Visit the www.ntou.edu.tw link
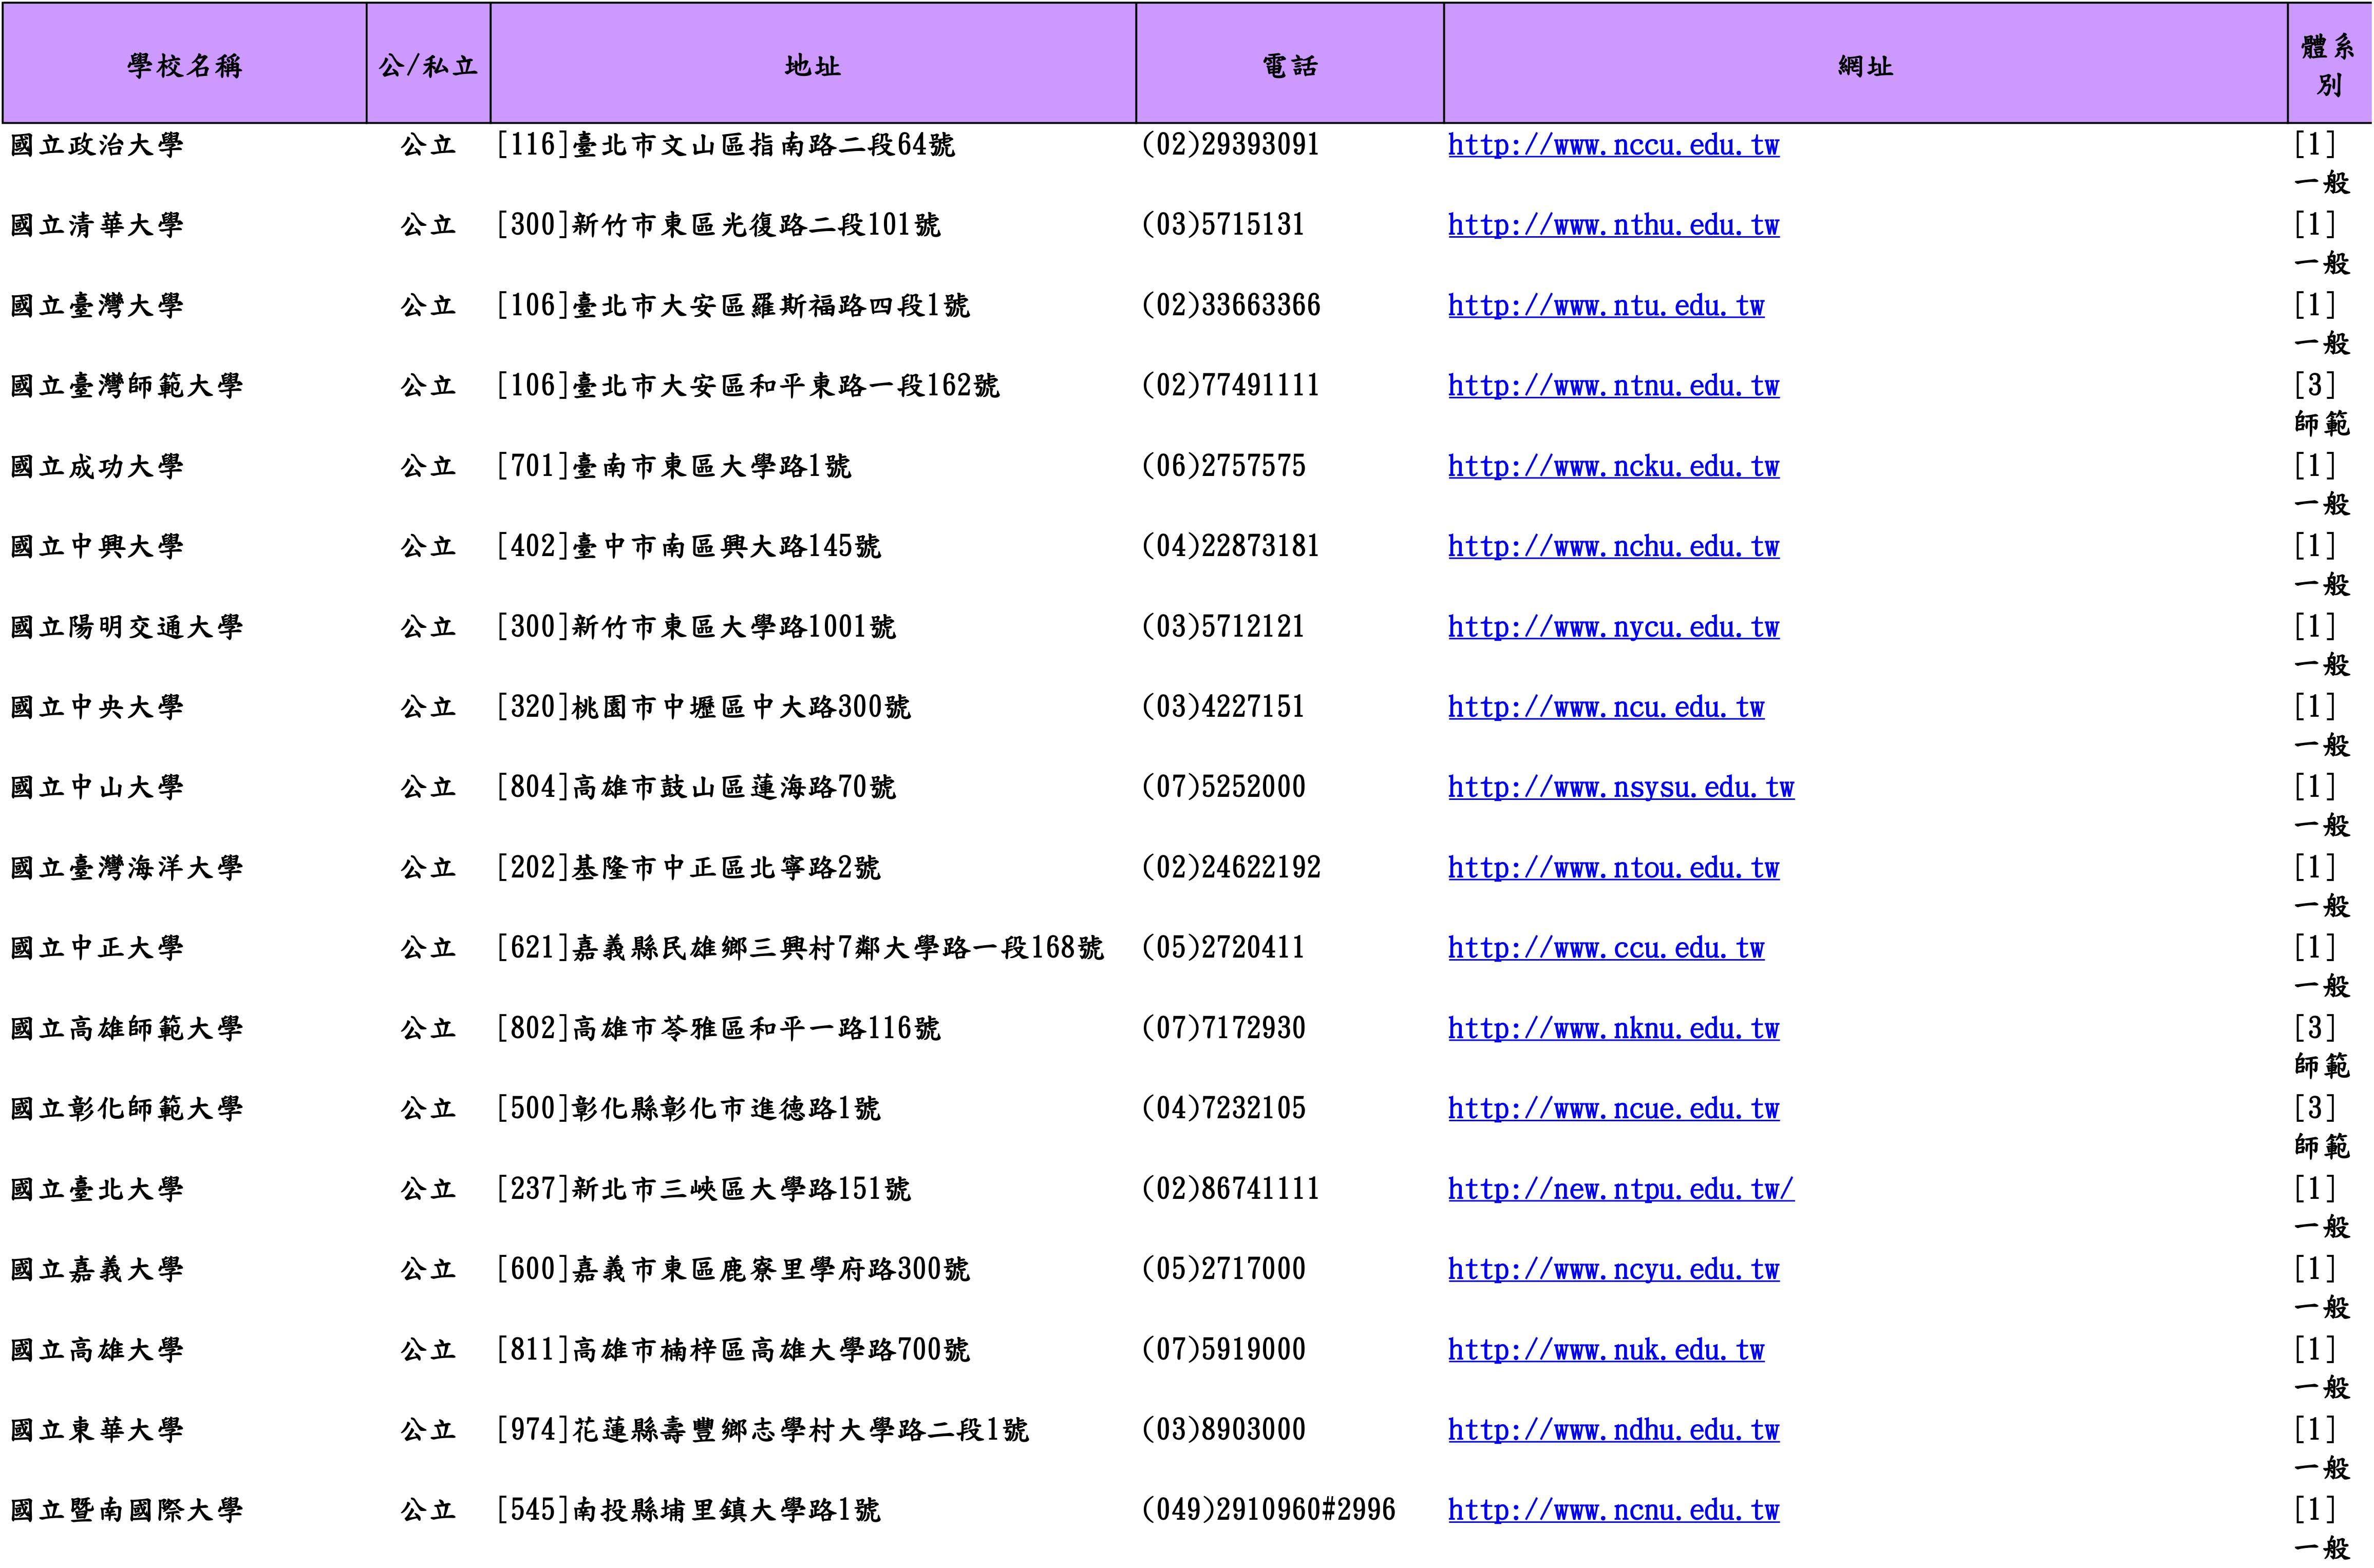 pyautogui.click(x=1613, y=868)
